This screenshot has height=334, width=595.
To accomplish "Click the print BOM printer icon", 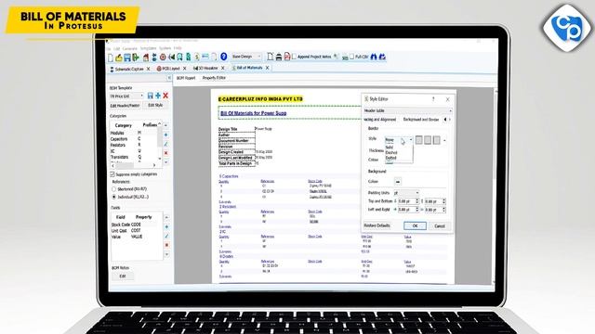I will pos(279,57).
